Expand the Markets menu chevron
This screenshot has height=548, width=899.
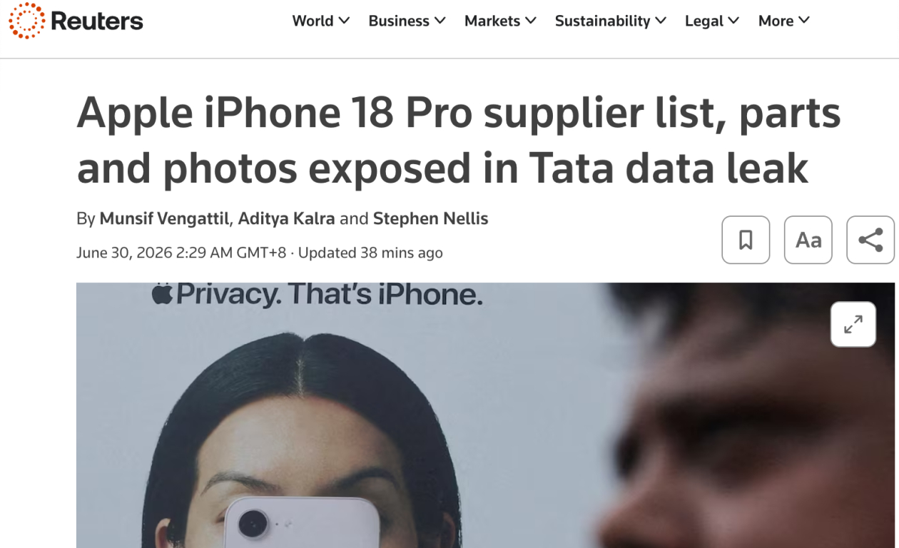(531, 21)
